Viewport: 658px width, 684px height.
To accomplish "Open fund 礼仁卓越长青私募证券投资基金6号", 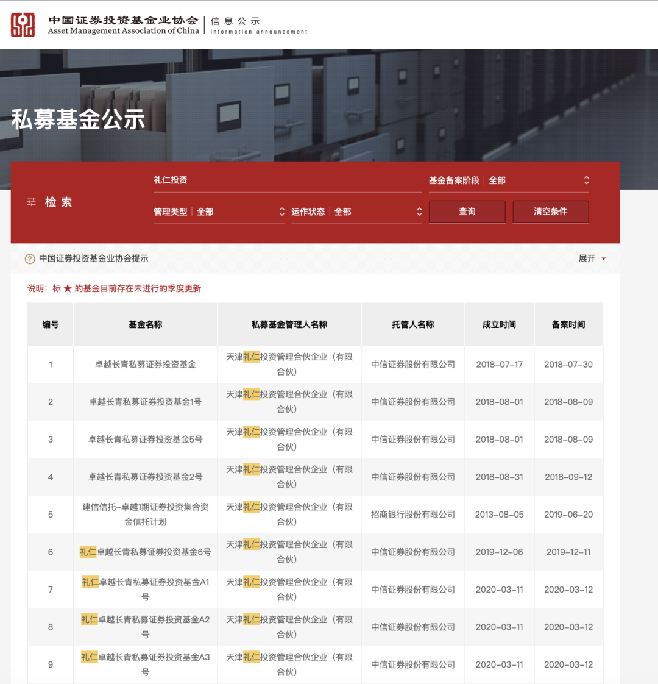I will [x=145, y=552].
